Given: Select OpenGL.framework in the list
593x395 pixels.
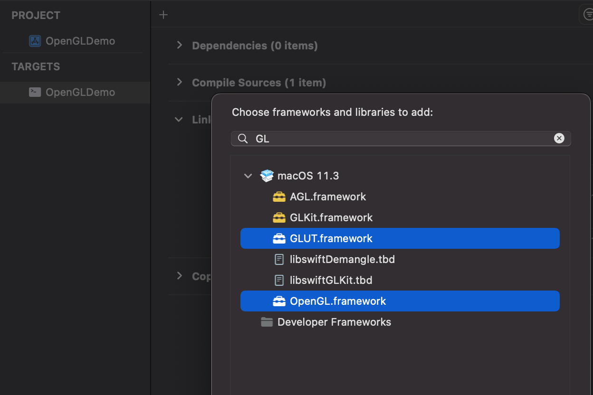Looking at the screenshot, I should tap(338, 301).
